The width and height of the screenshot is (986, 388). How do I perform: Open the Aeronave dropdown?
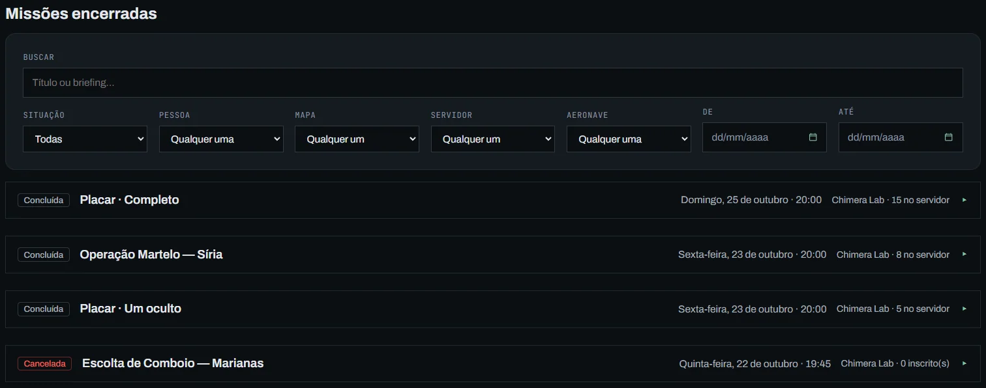(629, 139)
